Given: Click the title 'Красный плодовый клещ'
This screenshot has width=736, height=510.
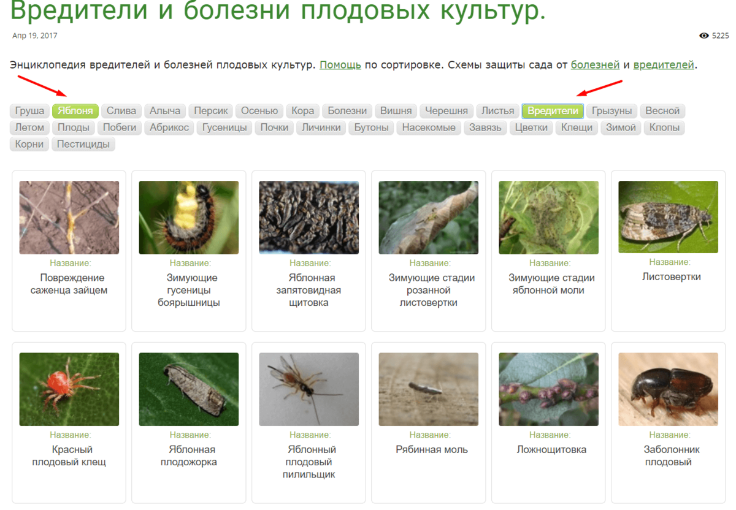Looking at the screenshot, I should coord(69,455).
